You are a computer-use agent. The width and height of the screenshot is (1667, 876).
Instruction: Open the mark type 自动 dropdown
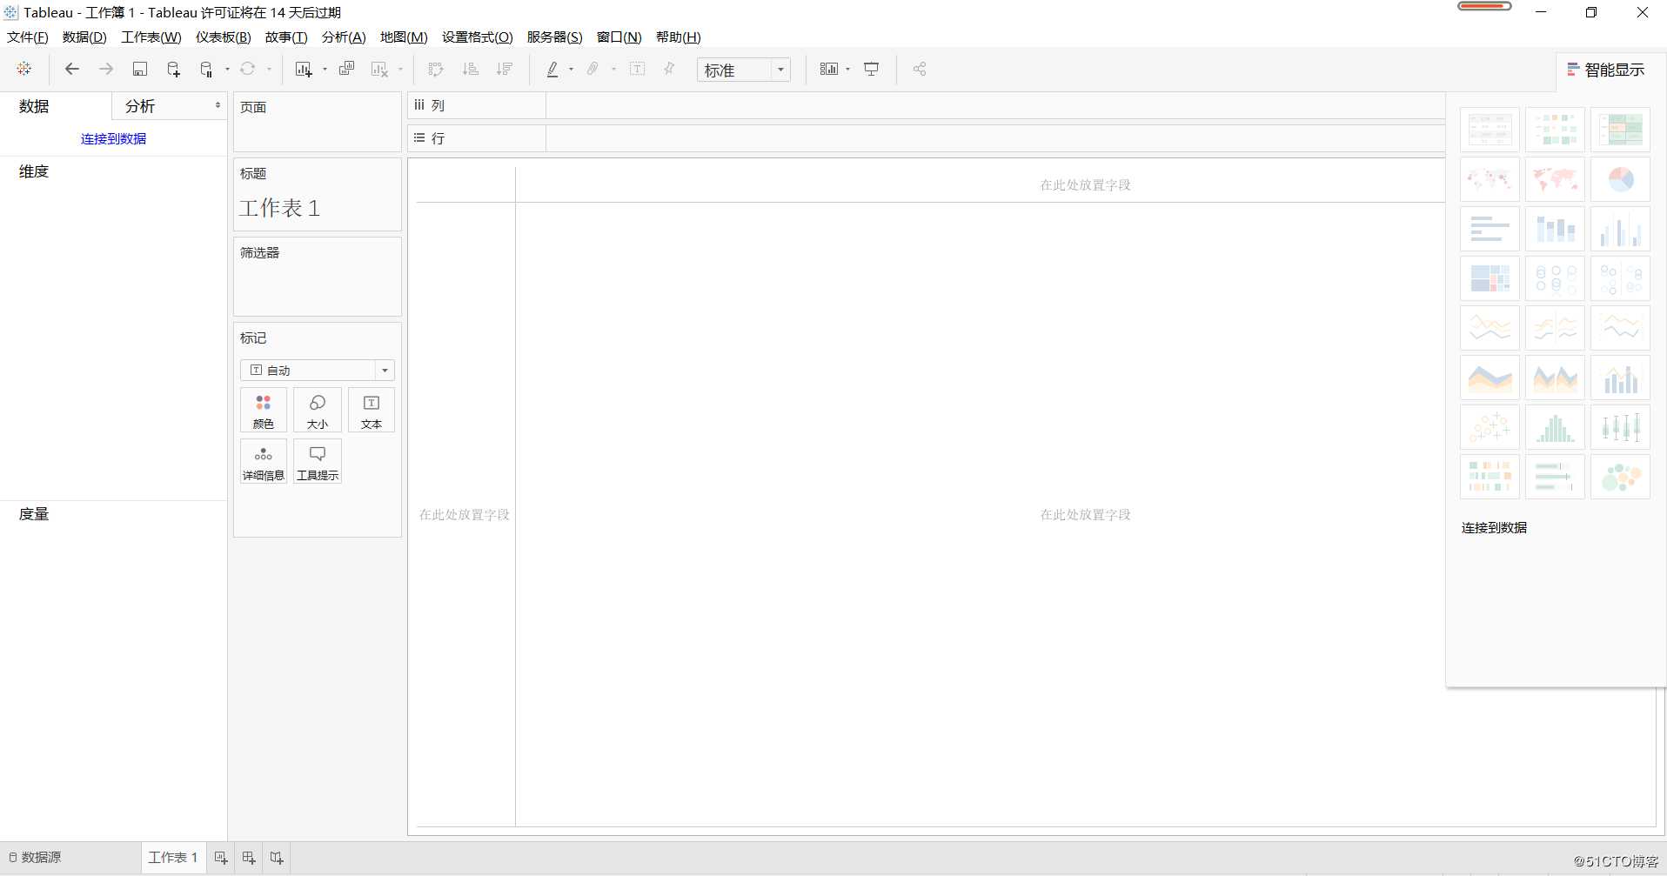[x=318, y=371]
